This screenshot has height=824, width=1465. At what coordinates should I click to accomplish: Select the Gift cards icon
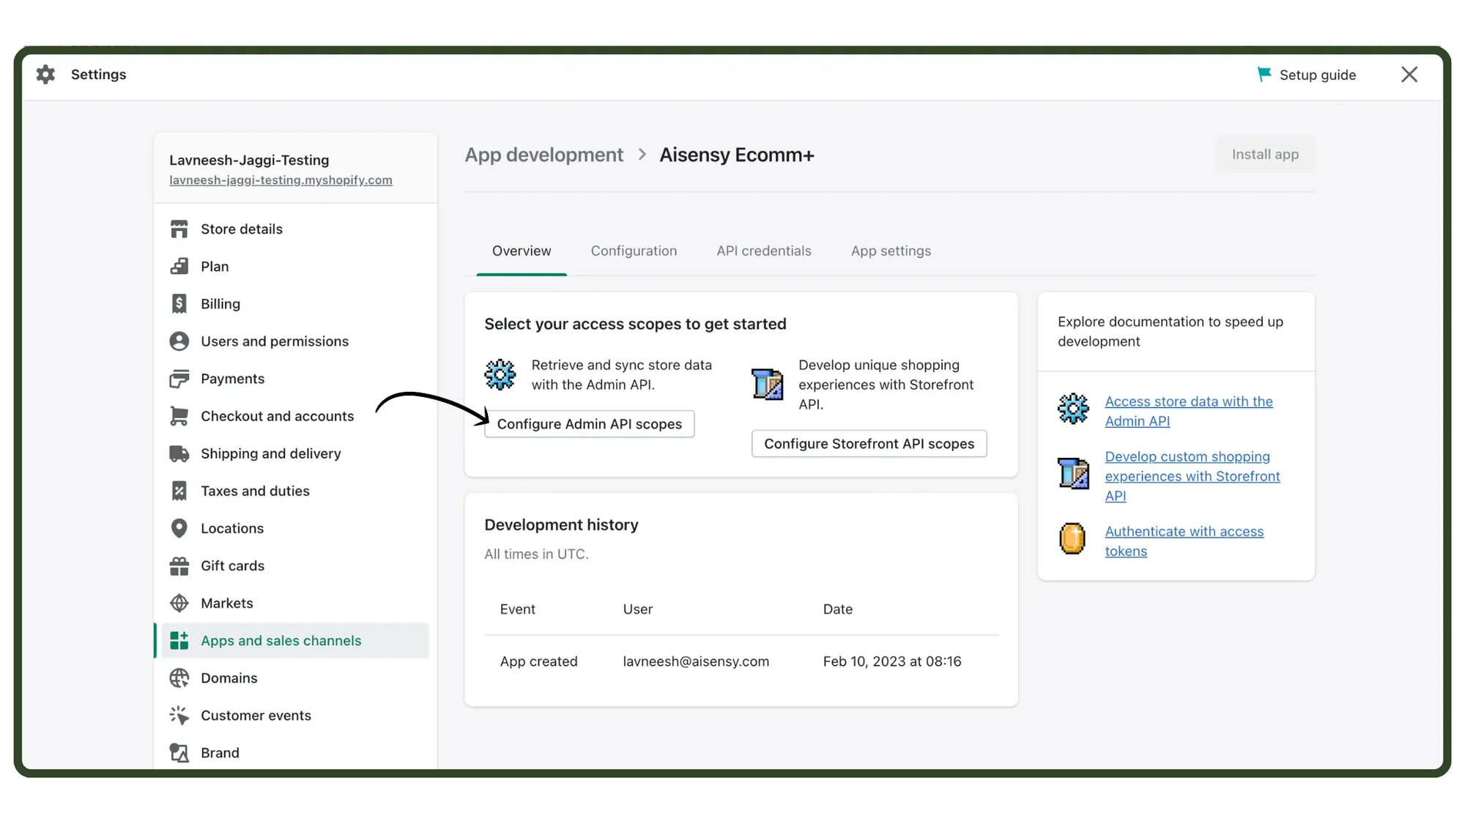pos(179,565)
